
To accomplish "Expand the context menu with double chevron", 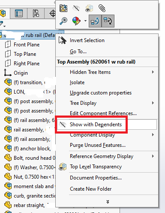I will [108, 202].
